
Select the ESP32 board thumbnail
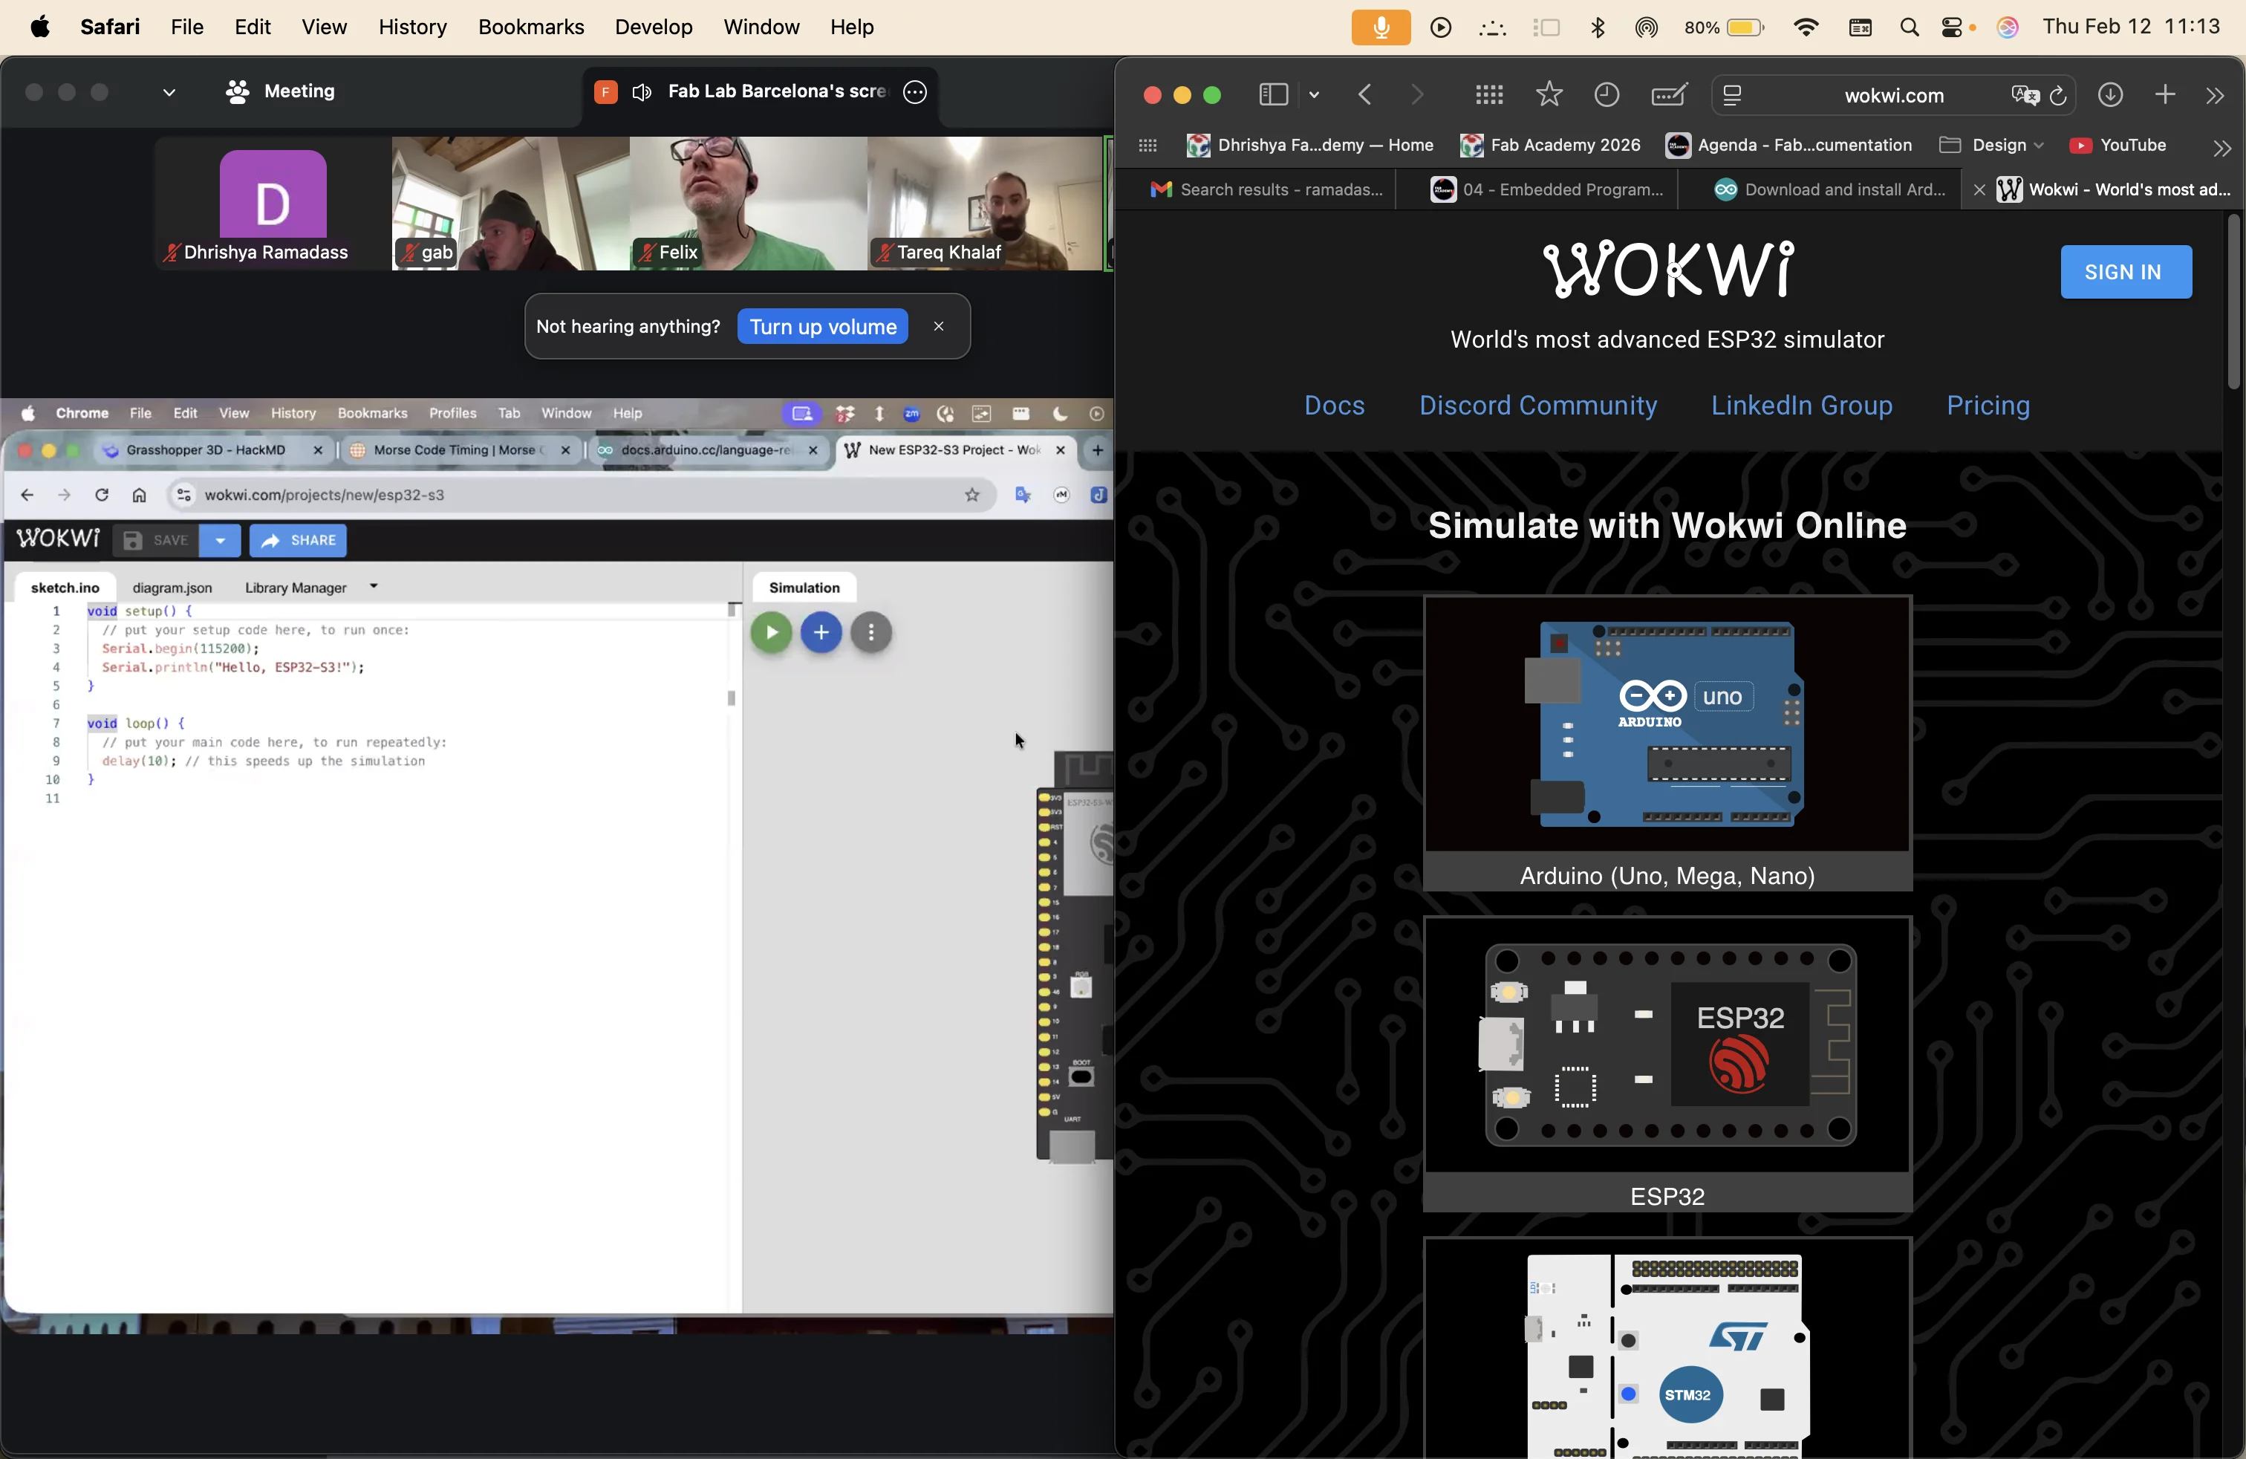(x=1667, y=1044)
